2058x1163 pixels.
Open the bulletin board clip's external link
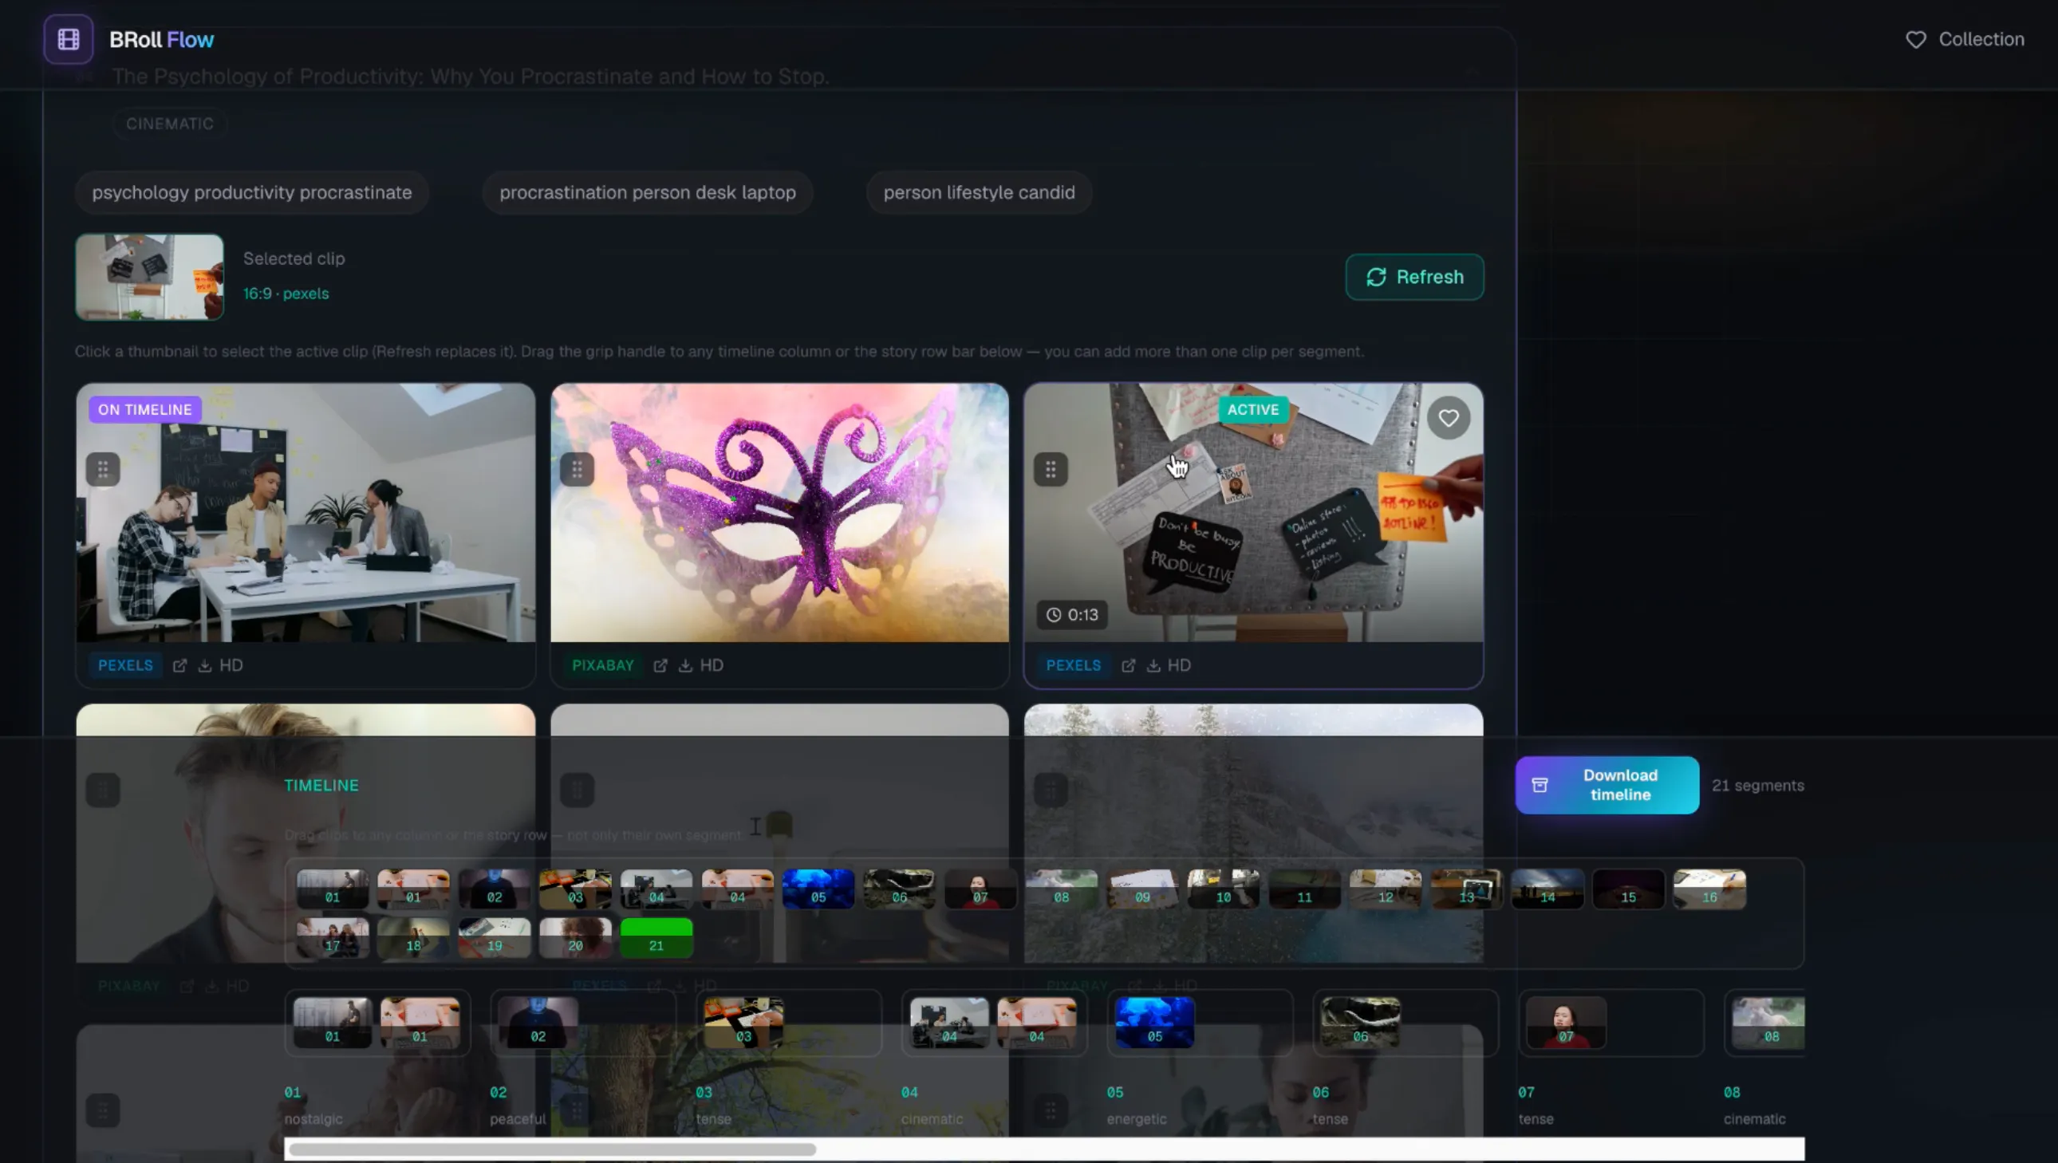click(x=1128, y=665)
